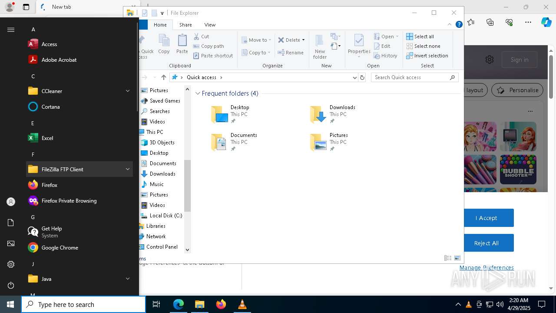Open Properties in the ribbon
This screenshot has width=556, height=313.
[x=359, y=46]
